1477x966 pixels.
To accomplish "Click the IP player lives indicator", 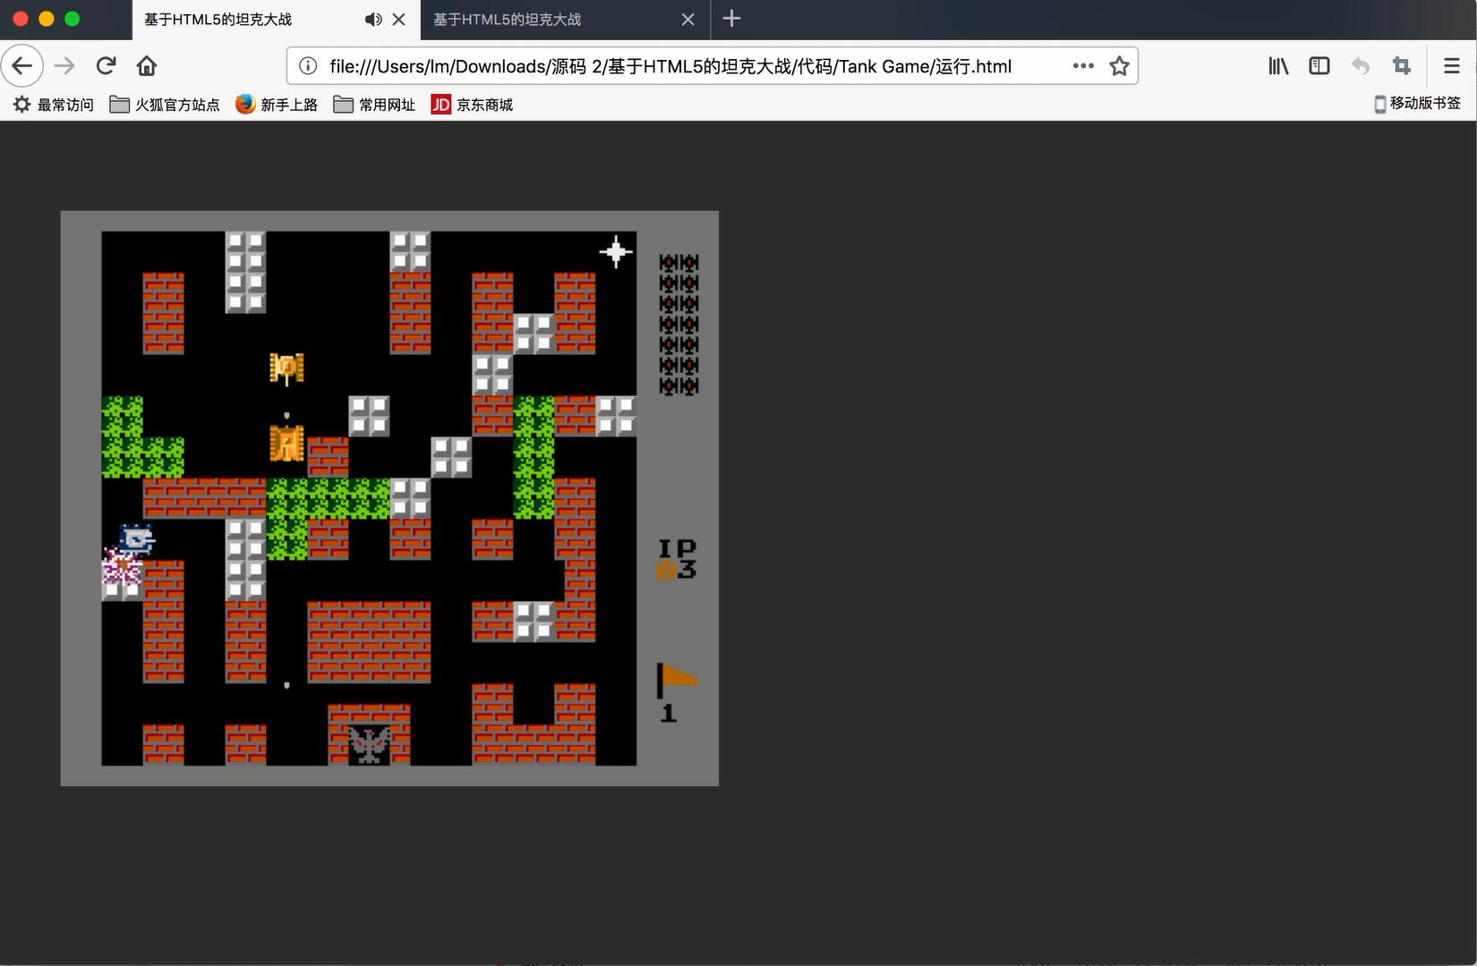I will click(677, 559).
